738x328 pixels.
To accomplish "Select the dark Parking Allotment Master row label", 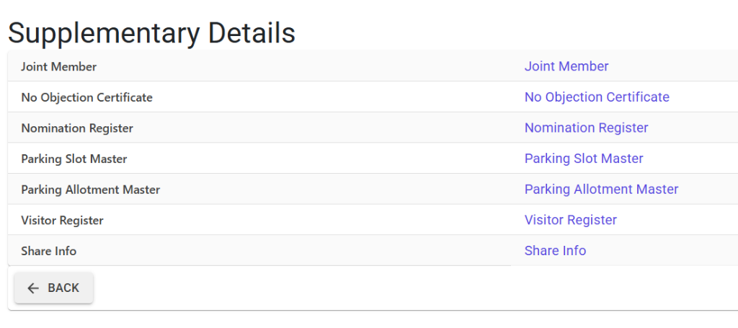I will (90, 190).
